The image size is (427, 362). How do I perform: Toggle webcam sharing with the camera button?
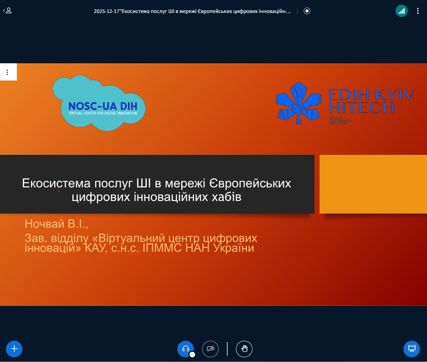click(210, 349)
